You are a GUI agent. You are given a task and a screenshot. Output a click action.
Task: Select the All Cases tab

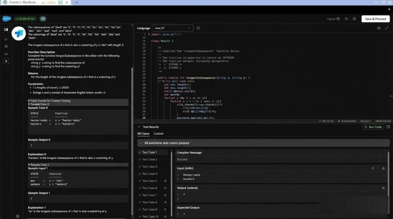(x=143, y=134)
